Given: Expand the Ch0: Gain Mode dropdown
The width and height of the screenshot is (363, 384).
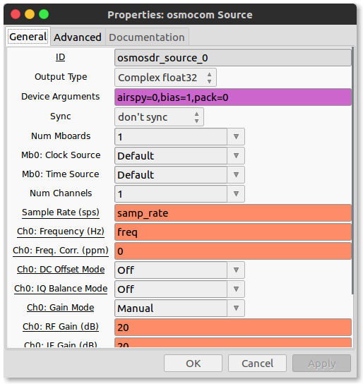Looking at the screenshot, I should pos(236,308).
